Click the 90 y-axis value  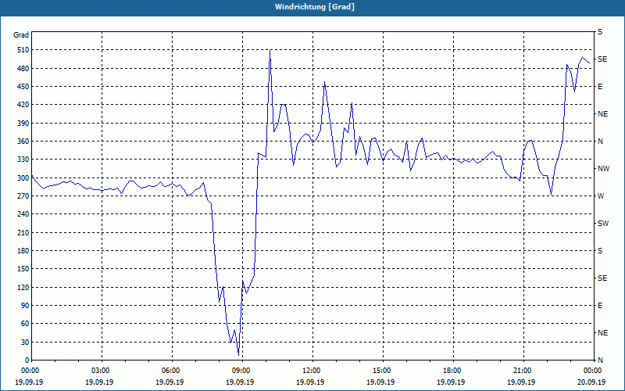(x=25, y=306)
